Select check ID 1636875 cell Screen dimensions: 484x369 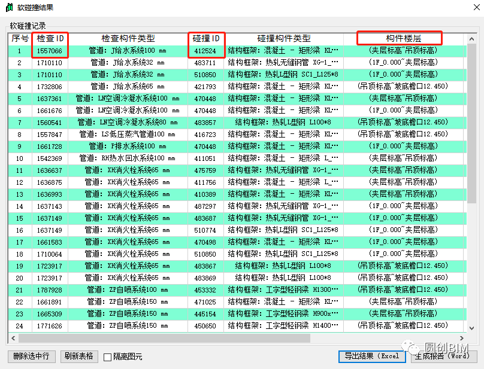(50, 182)
